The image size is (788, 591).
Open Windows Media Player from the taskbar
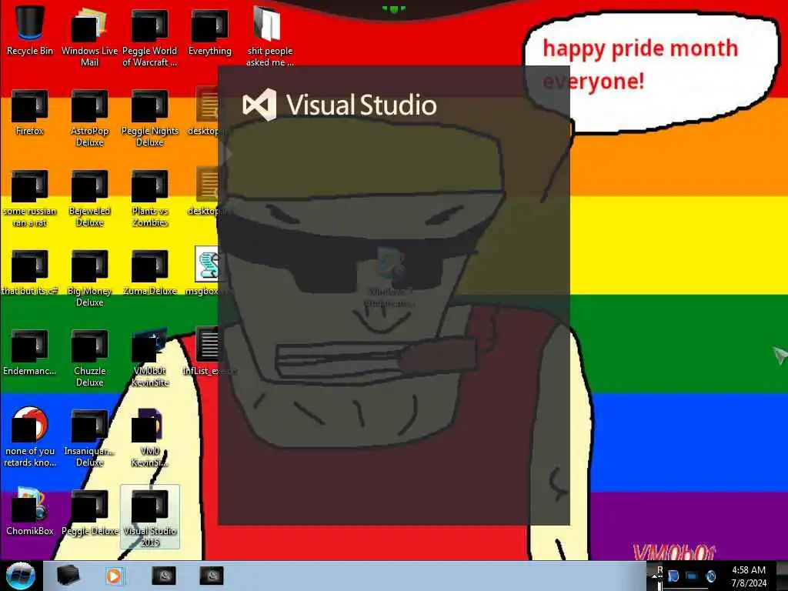point(114,576)
